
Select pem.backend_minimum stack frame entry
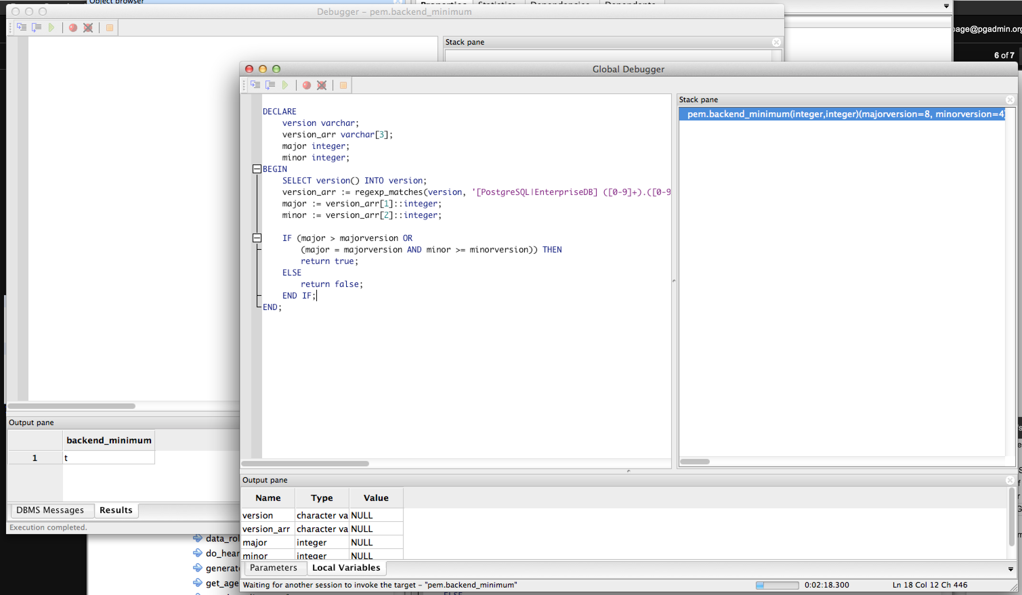pyautogui.click(x=842, y=114)
